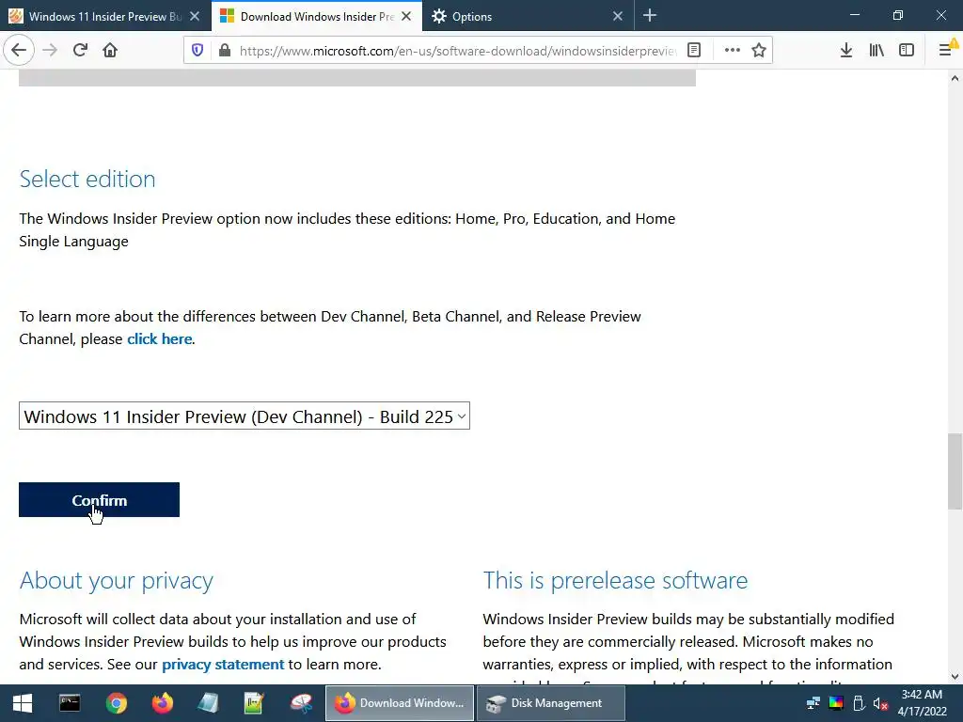963x722 pixels.
Task: Open the Select edition dropdown
Action: pyautogui.click(x=245, y=416)
